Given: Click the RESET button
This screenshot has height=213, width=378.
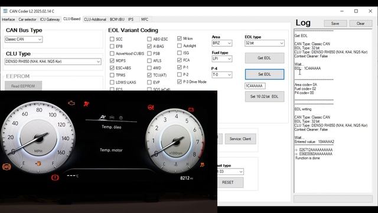Looking at the screenshot, I should (230, 182).
